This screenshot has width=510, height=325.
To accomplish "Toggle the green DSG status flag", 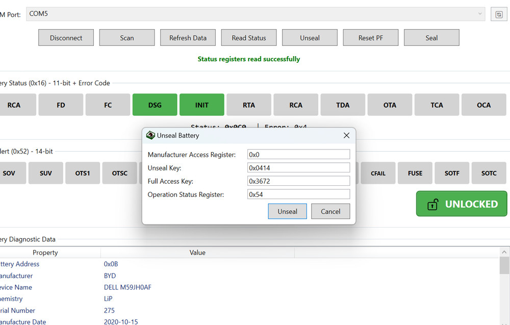I will 155,105.
